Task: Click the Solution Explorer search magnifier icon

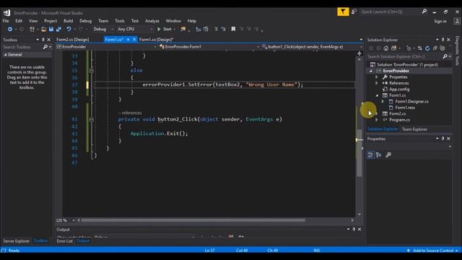Action: tap(445, 56)
